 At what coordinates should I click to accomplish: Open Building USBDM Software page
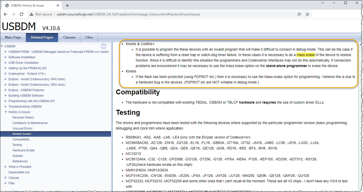click(26, 95)
